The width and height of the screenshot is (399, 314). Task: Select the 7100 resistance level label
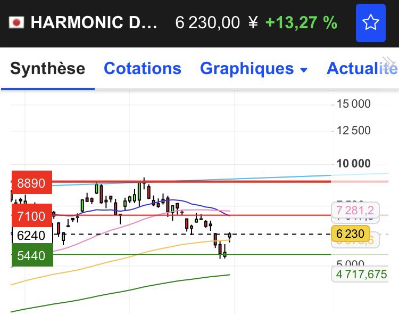[x=32, y=215]
